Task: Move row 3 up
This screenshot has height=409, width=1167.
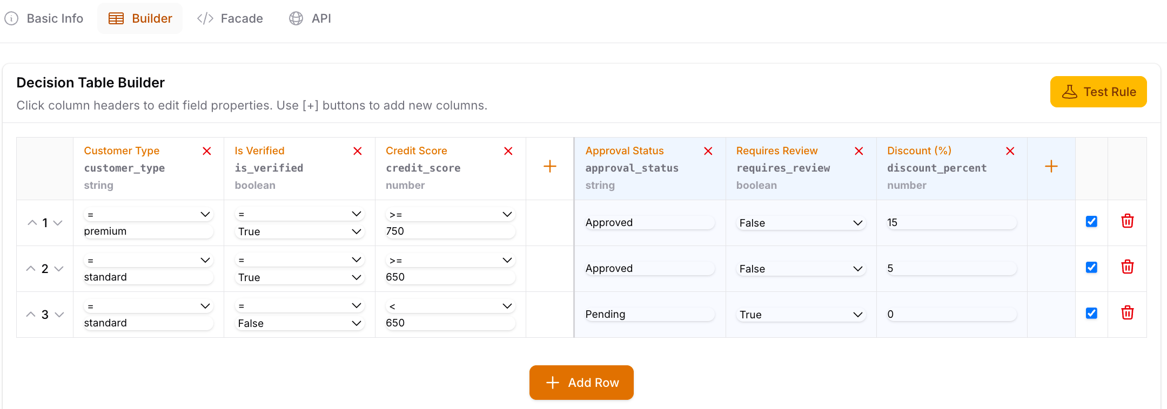Action: click(31, 315)
